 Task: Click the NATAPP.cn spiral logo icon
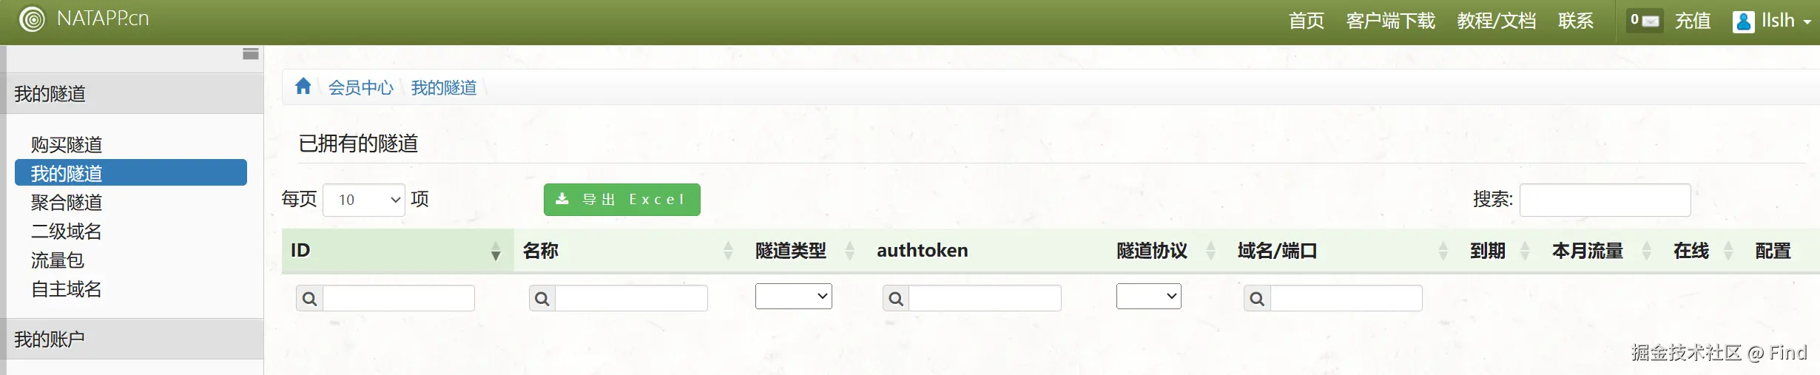coord(32,19)
